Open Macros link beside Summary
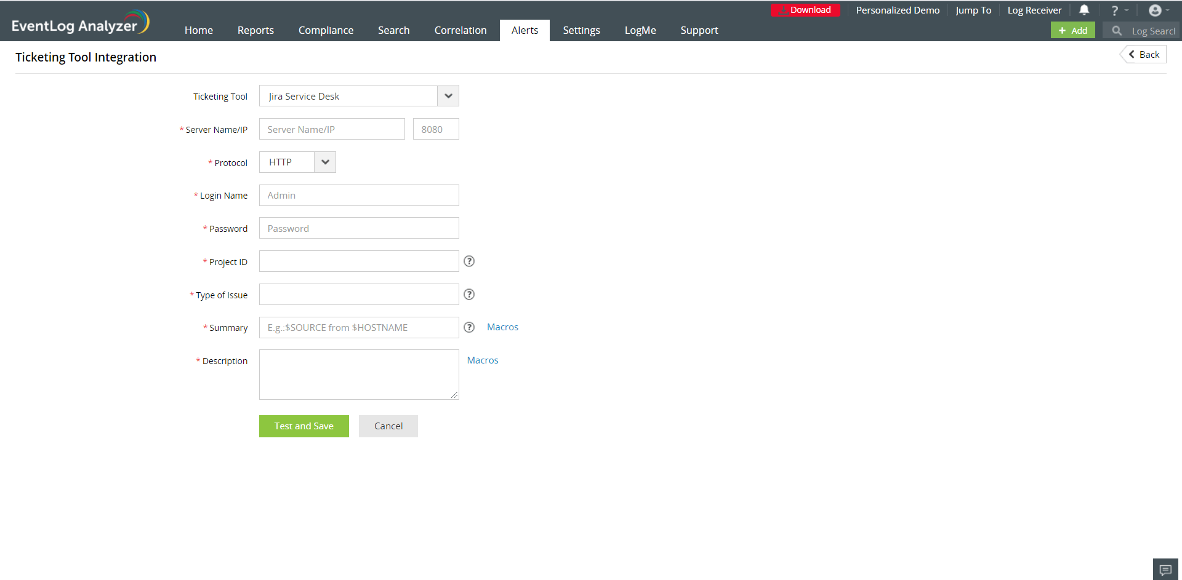 click(502, 327)
